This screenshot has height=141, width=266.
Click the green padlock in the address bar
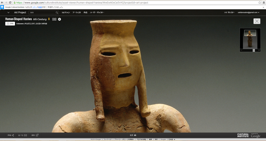tap(15, 3)
